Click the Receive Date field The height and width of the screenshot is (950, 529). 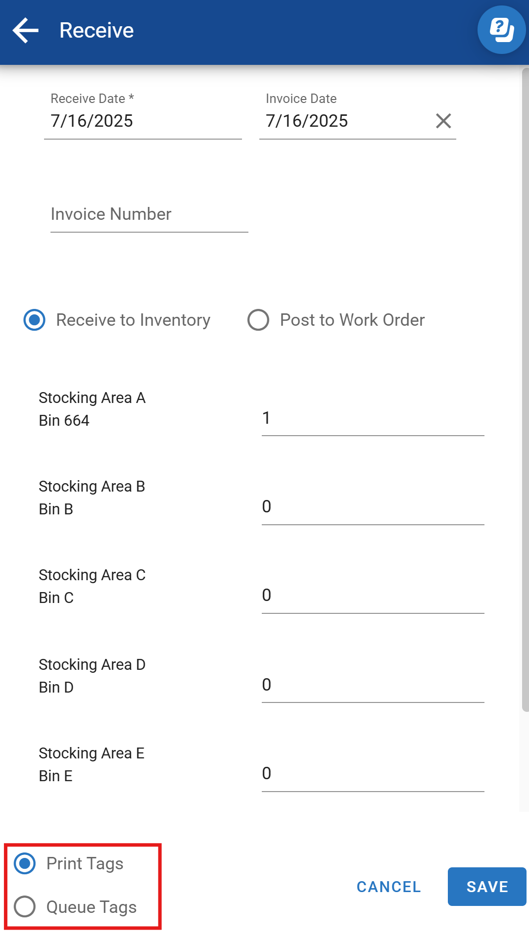click(143, 121)
